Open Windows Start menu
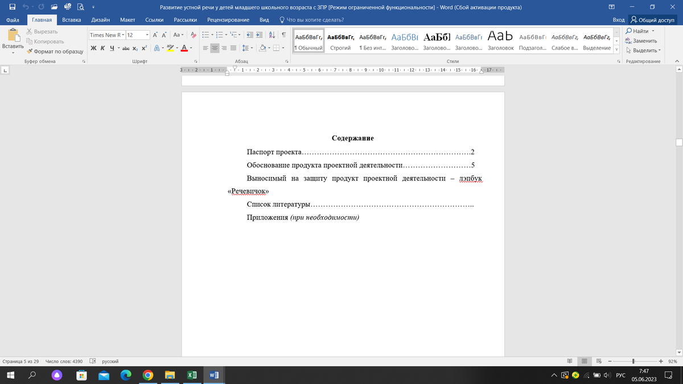This screenshot has width=683, height=384. coord(10,375)
